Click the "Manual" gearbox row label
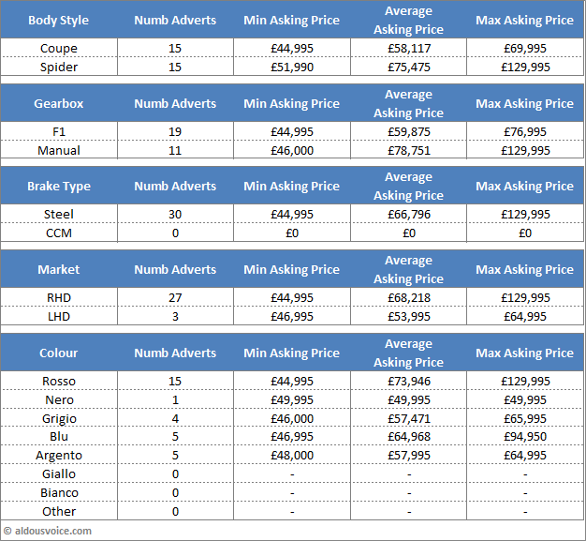The width and height of the screenshot is (586, 541). coord(59,151)
